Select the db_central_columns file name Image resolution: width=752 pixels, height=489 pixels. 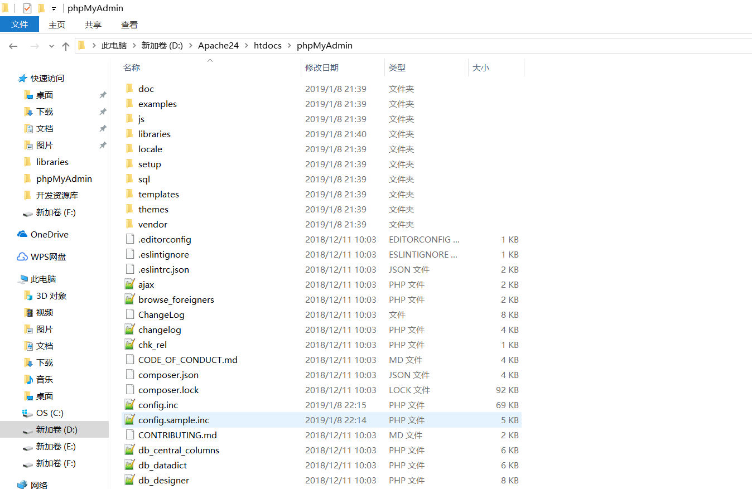pos(179,450)
